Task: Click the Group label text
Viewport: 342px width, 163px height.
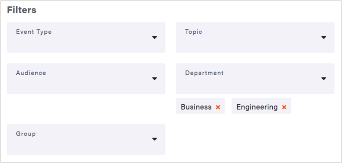Action: pyautogui.click(x=26, y=134)
